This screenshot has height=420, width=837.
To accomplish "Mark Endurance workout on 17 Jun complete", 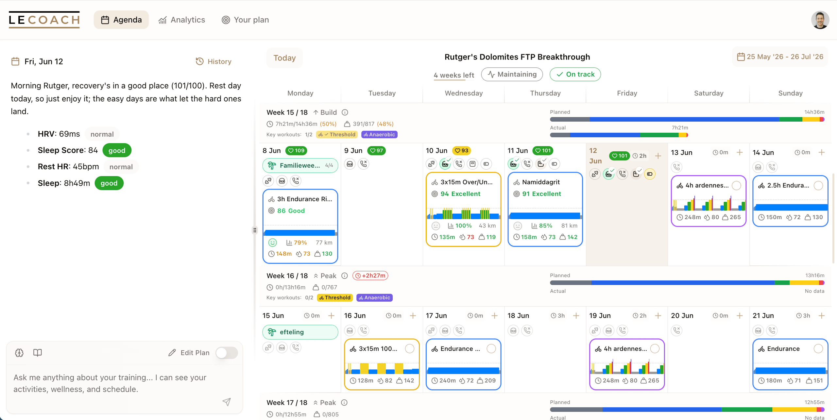I will pos(491,349).
